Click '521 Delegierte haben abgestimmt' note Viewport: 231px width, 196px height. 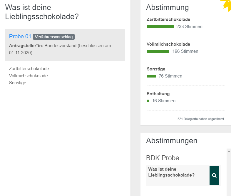click(x=201, y=119)
